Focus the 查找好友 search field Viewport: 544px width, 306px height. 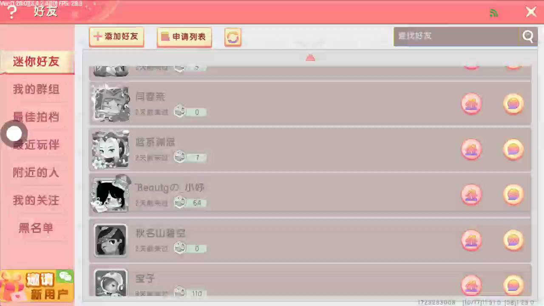tap(457, 37)
